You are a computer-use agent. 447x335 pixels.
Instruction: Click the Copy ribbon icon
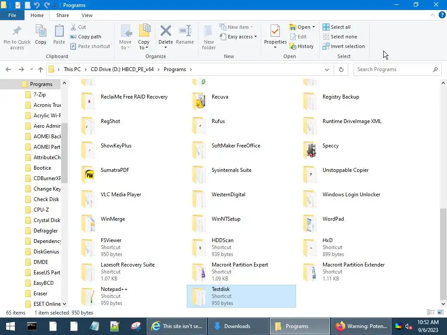pyautogui.click(x=41, y=31)
